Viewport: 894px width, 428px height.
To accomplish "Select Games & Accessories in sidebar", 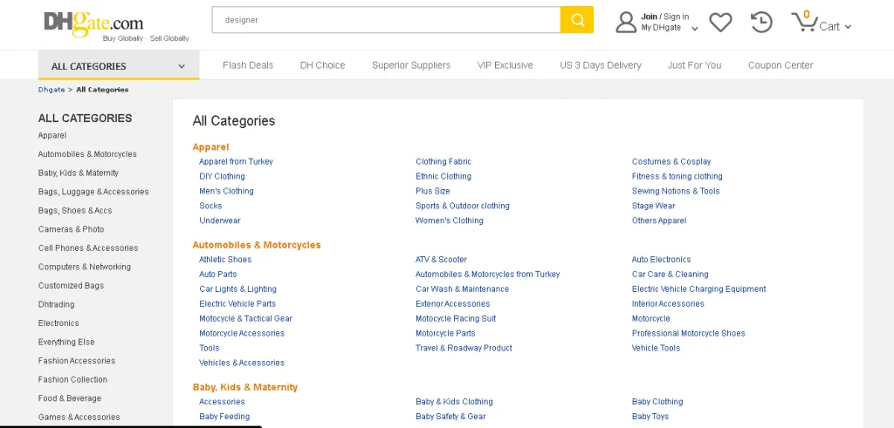I will click(79, 418).
